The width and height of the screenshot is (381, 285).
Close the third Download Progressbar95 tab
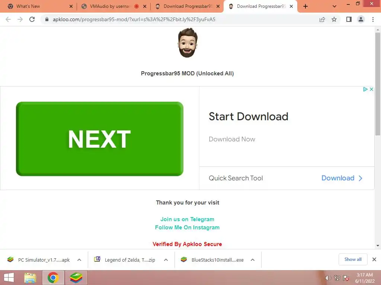point(218,7)
